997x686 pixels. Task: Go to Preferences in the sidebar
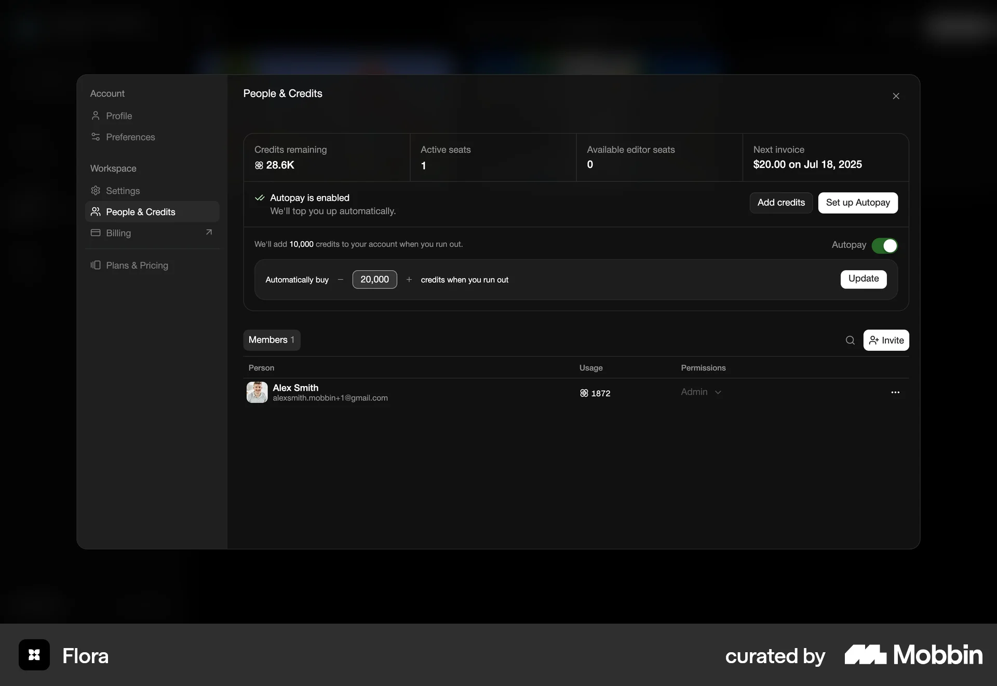pyautogui.click(x=130, y=137)
